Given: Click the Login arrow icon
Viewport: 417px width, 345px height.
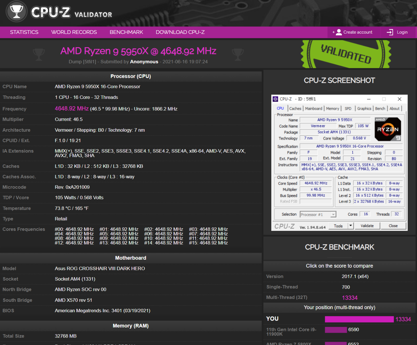Looking at the screenshot, I should pyautogui.click(x=390, y=32).
